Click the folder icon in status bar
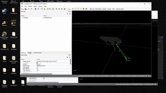 click(149, 76)
